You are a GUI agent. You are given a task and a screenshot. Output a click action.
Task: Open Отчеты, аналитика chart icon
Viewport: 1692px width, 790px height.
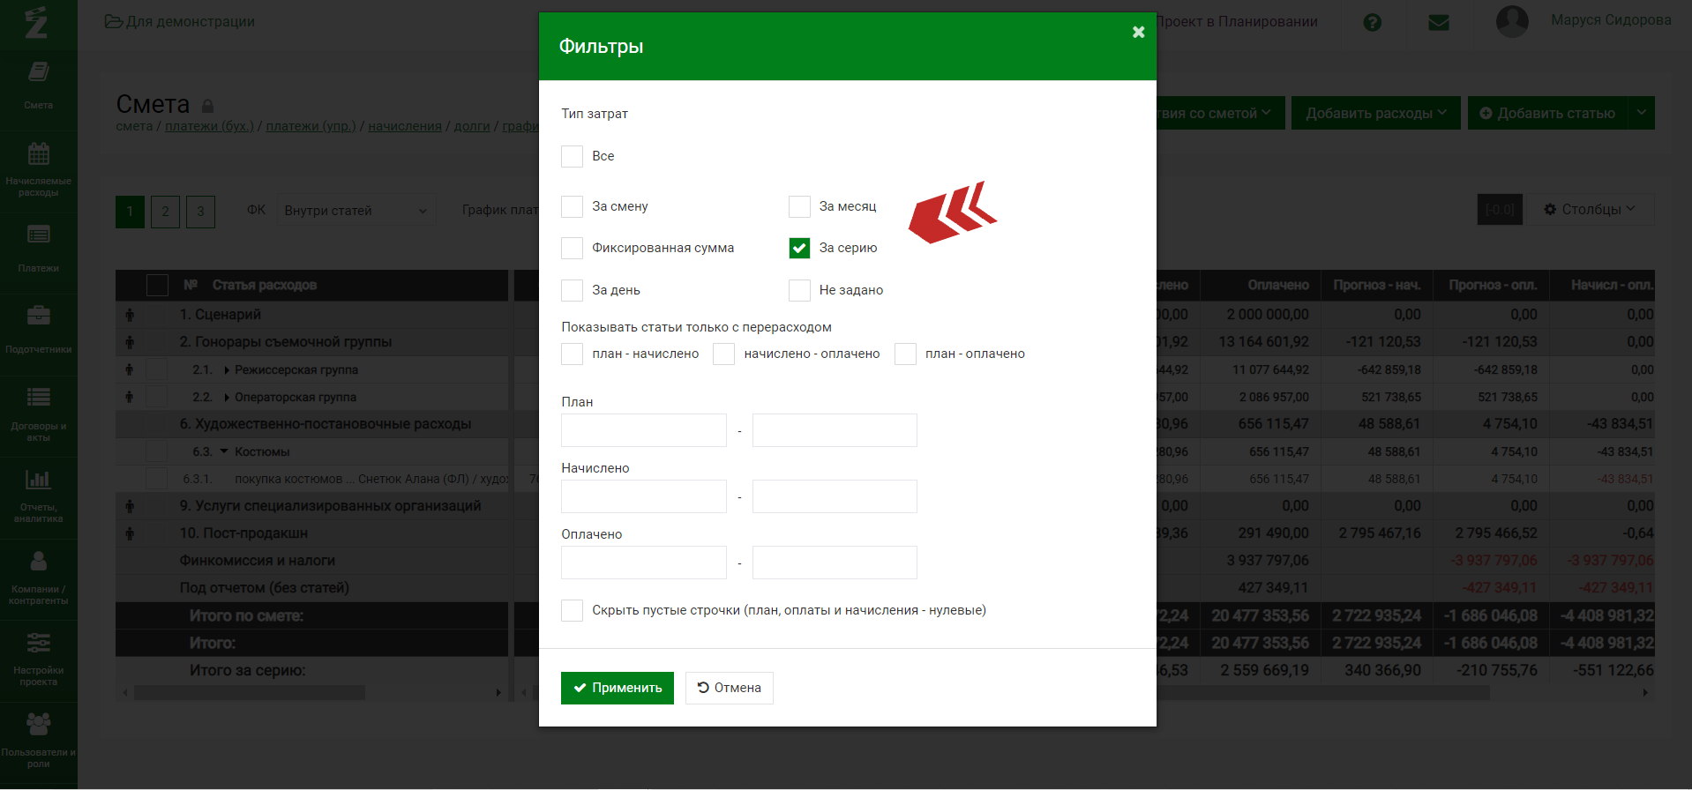click(38, 480)
